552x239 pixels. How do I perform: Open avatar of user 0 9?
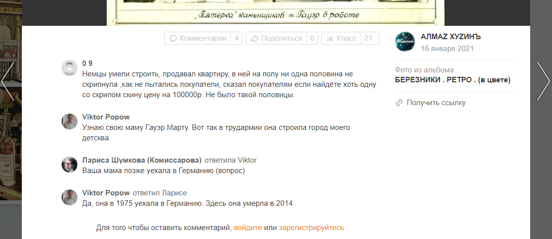tap(69, 68)
